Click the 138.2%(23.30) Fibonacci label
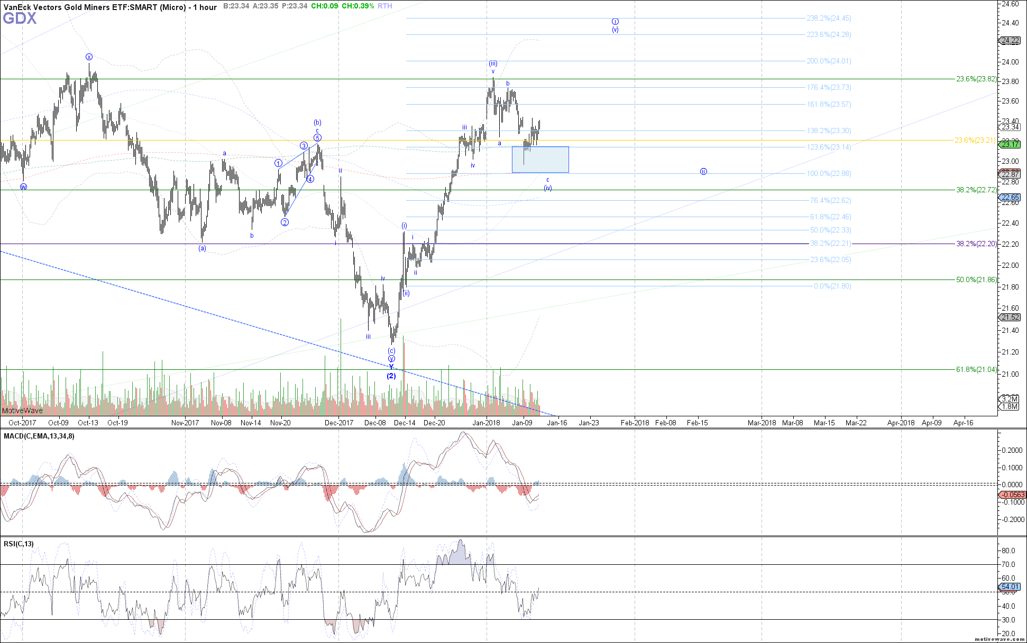 click(x=829, y=131)
